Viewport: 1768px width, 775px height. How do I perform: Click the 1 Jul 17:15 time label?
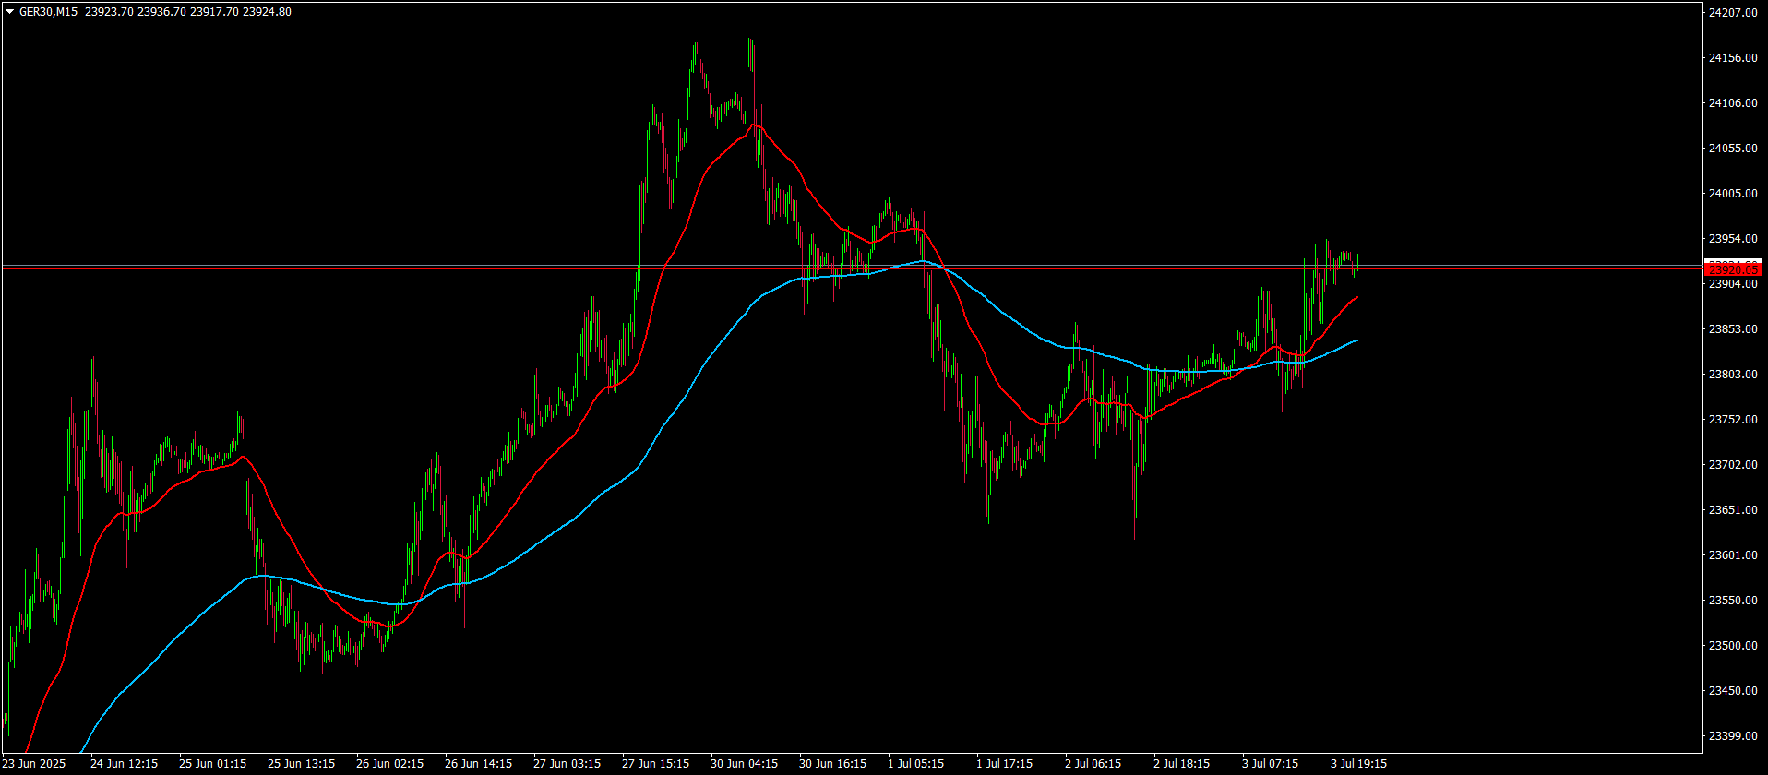click(x=1005, y=764)
